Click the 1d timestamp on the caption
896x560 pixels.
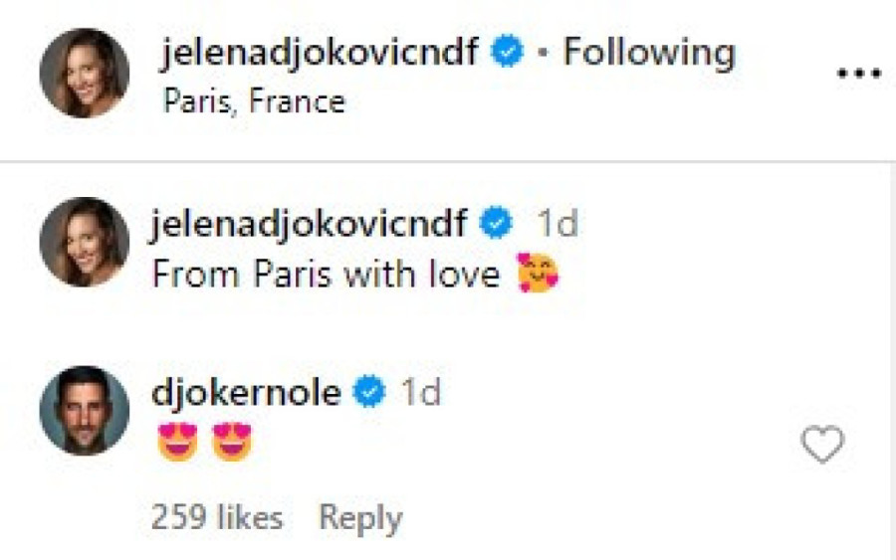[x=557, y=225]
